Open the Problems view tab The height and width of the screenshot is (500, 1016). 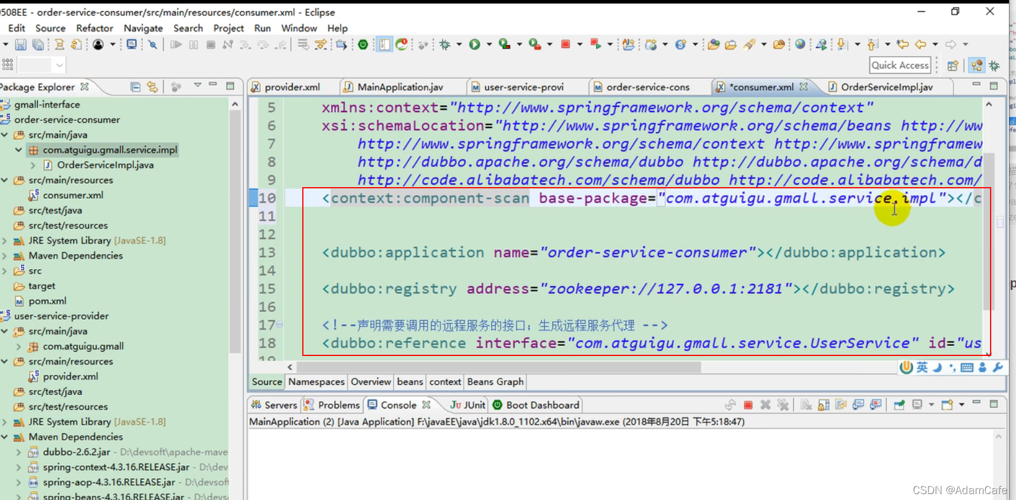click(x=332, y=405)
